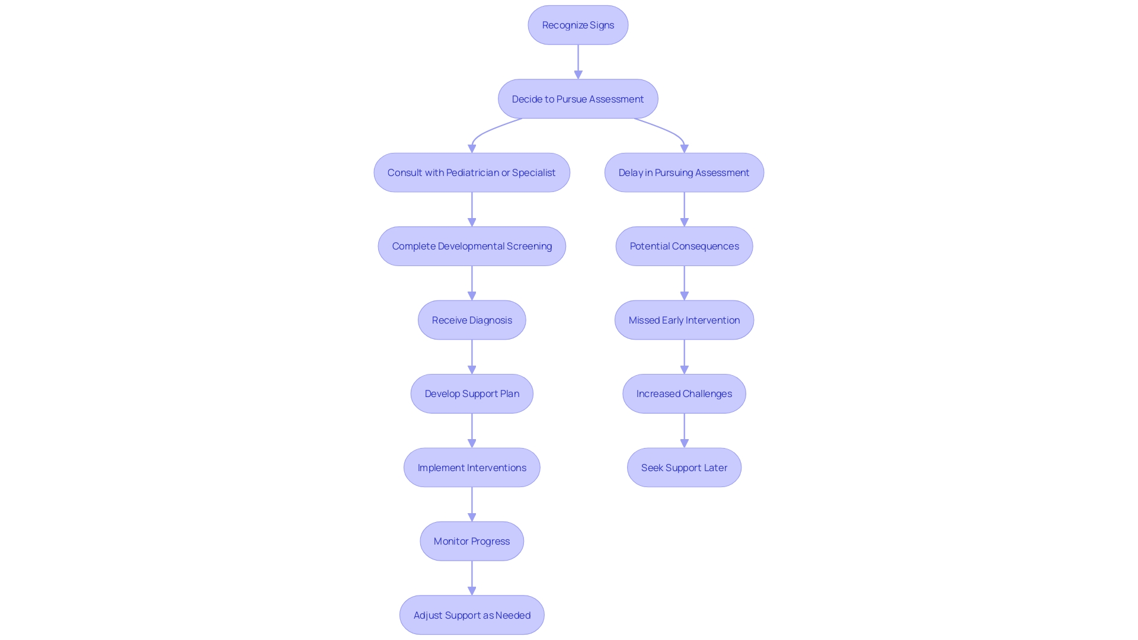Select the Decide to Pursue Assessment node

point(578,98)
